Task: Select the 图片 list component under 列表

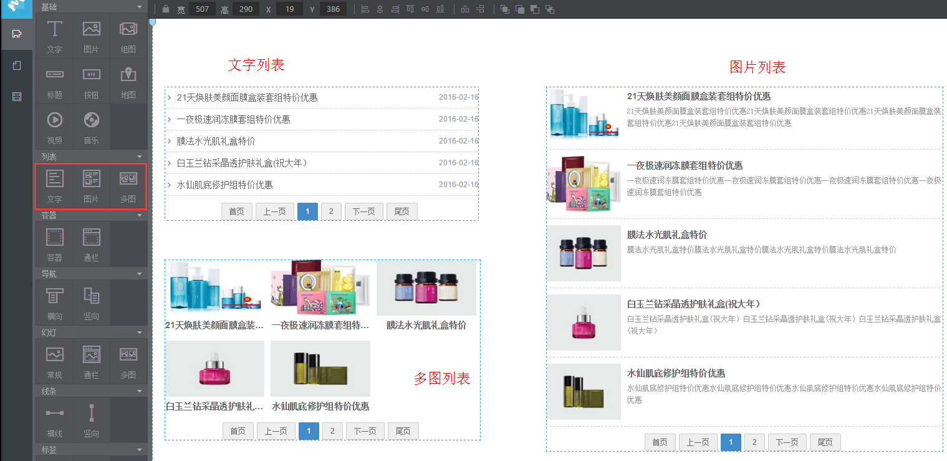Action: coord(92,185)
